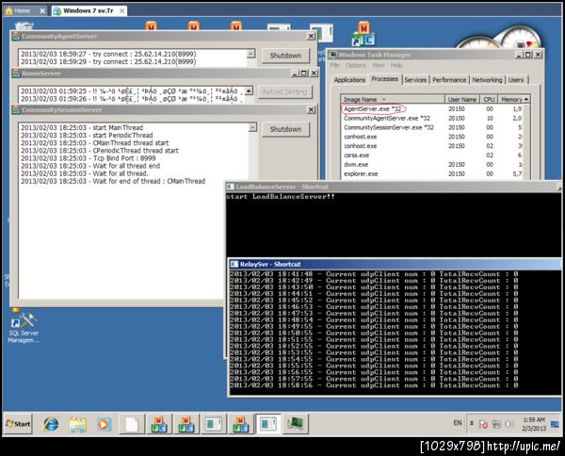
Task: Select the csrss.exe process row
Action: [x=431, y=155]
